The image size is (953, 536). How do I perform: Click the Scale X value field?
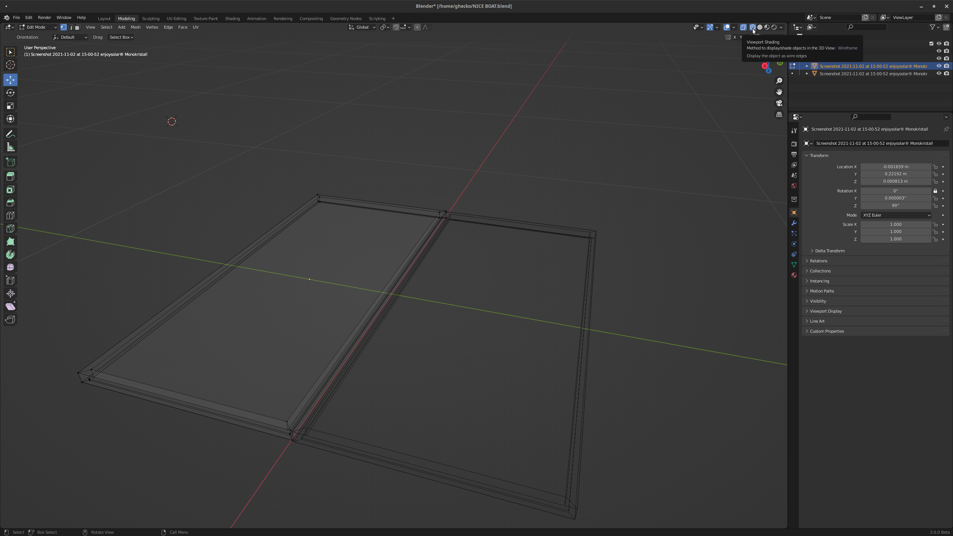(x=895, y=224)
